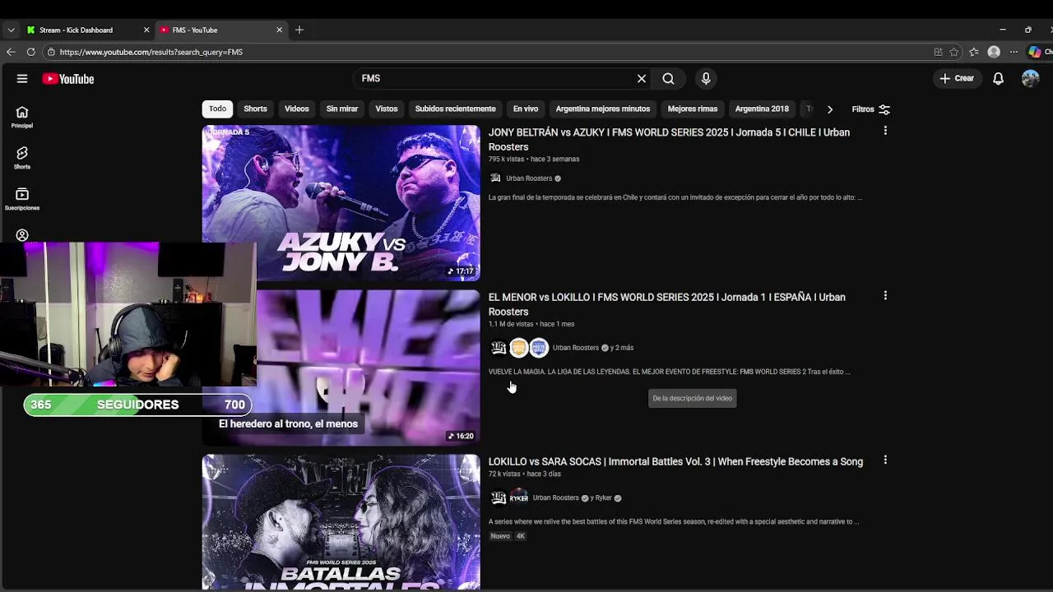Open options for El Menor video

coord(885,295)
